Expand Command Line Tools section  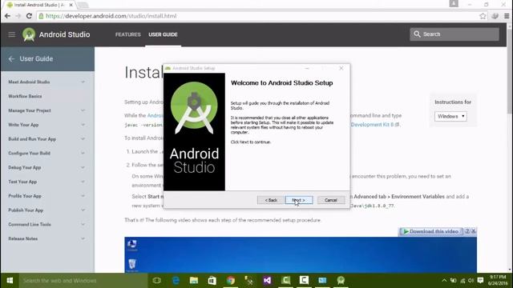pyautogui.click(x=83, y=224)
